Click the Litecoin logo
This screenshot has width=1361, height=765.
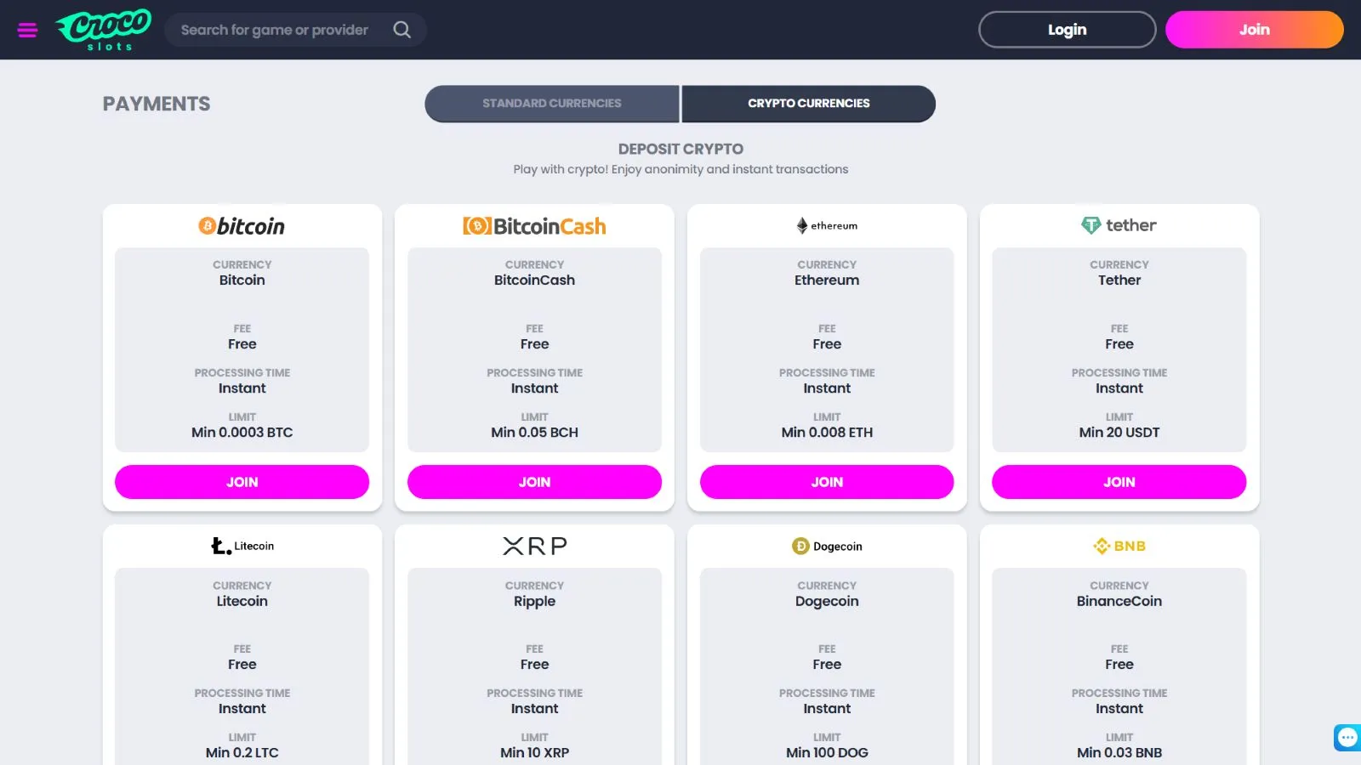242,546
